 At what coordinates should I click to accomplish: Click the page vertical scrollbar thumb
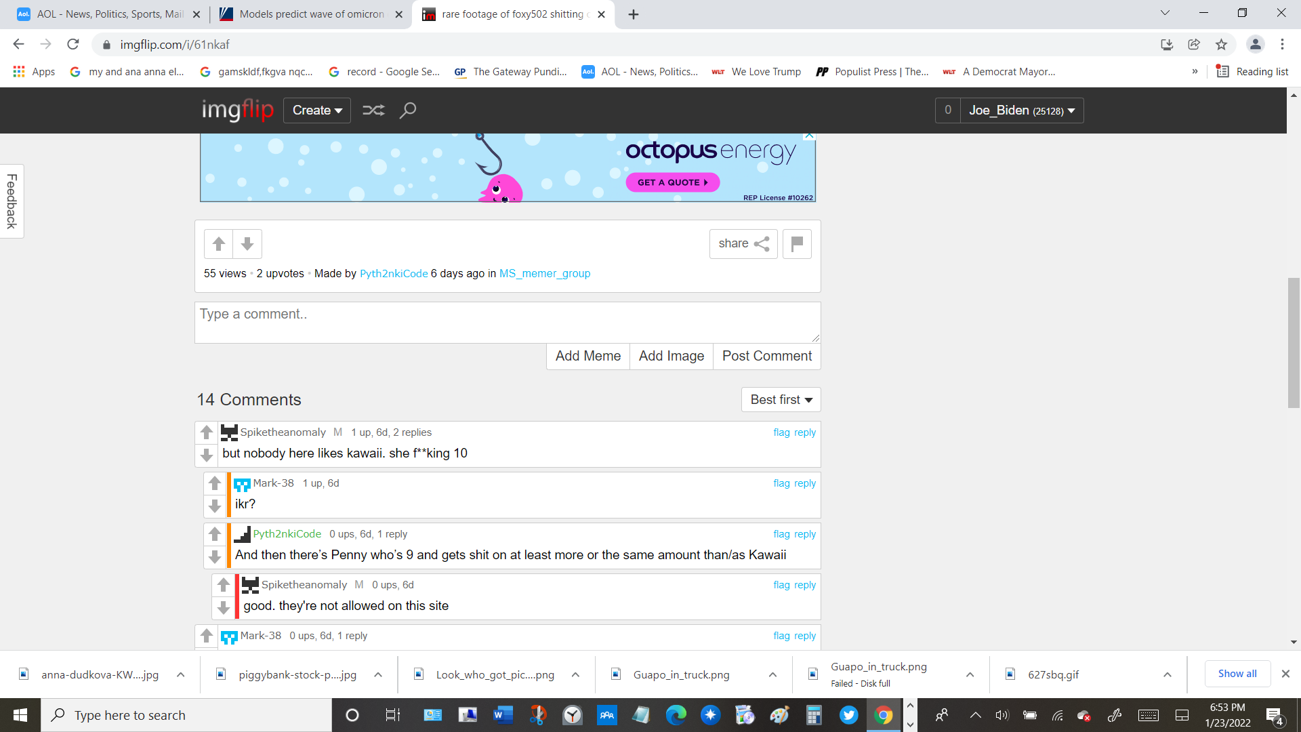click(1294, 343)
